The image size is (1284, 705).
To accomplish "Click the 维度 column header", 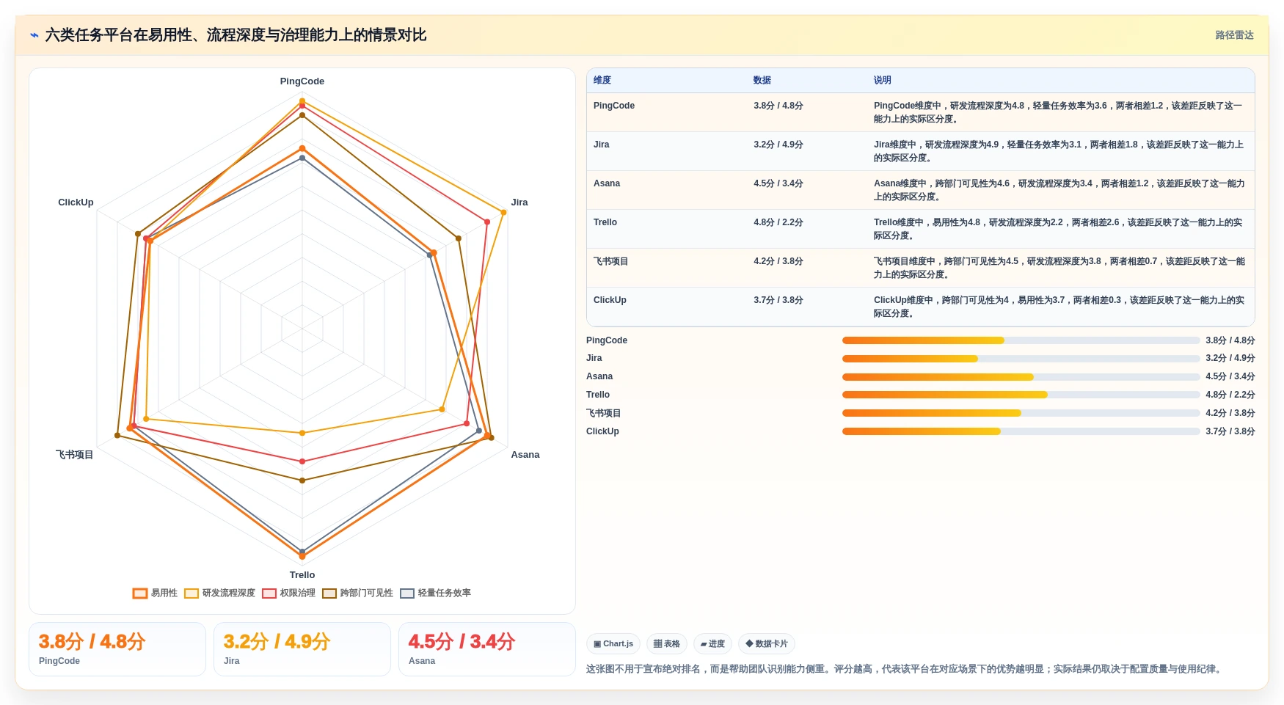I will click(x=602, y=81).
